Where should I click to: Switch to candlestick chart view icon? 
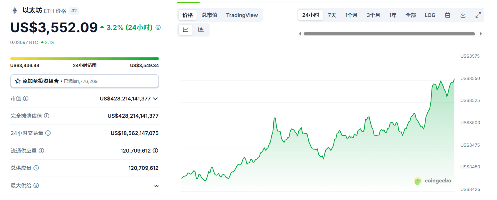[x=201, y=30]
